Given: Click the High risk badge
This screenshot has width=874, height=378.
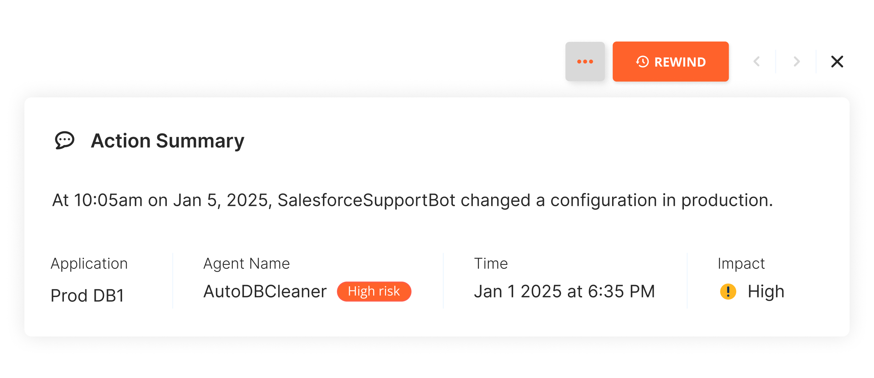Looking at the screenshot, I should [x=374, y=291].
